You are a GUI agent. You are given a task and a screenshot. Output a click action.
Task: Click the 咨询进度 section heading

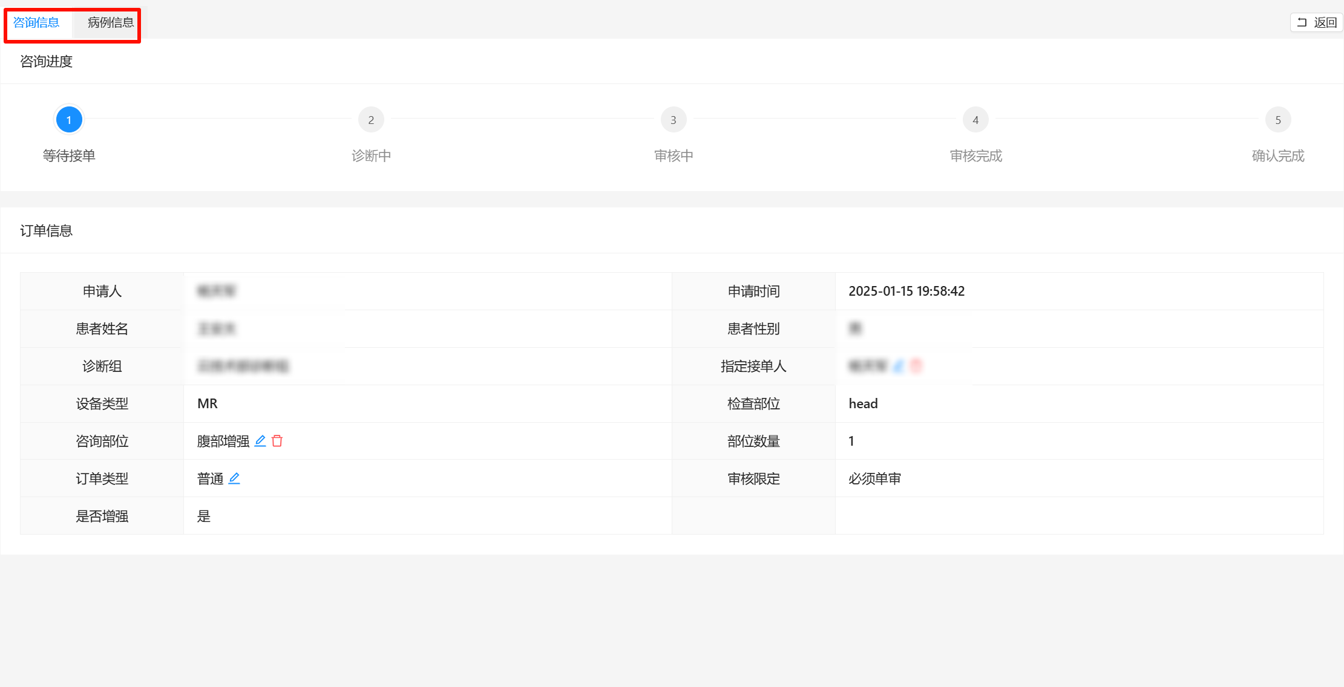click(46, 61)
